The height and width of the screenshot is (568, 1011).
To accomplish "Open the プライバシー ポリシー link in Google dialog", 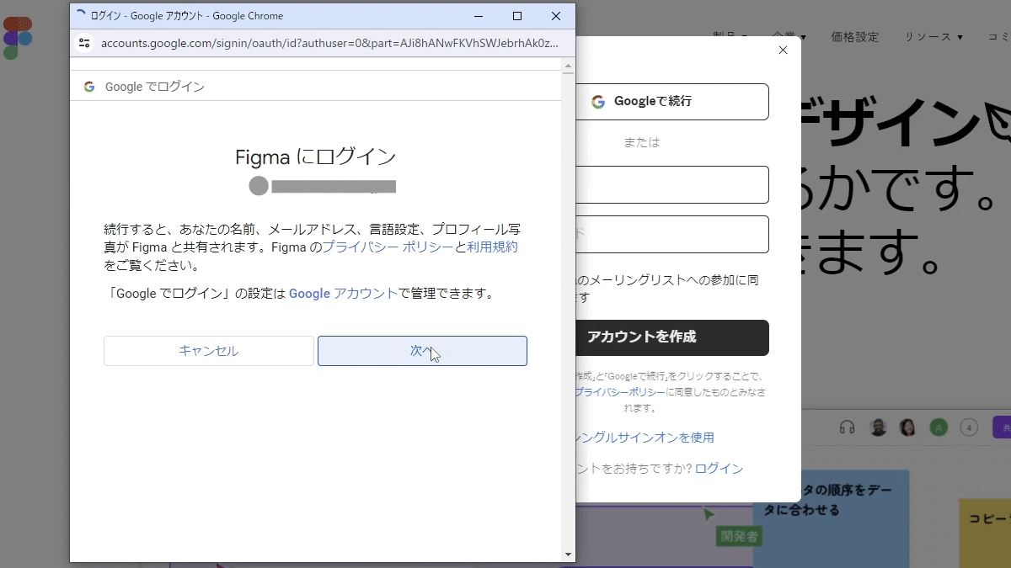I will tap(388, 247).
